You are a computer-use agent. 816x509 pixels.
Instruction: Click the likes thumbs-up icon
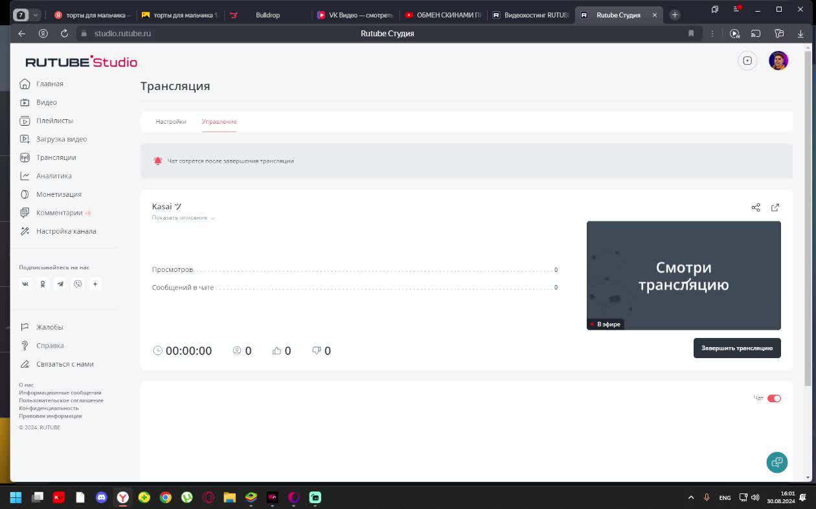pyautogui.click(x=277, y=350)
